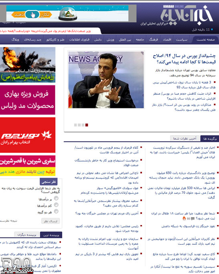
Task: Go to the سیاست section
Action: [182, 40]
